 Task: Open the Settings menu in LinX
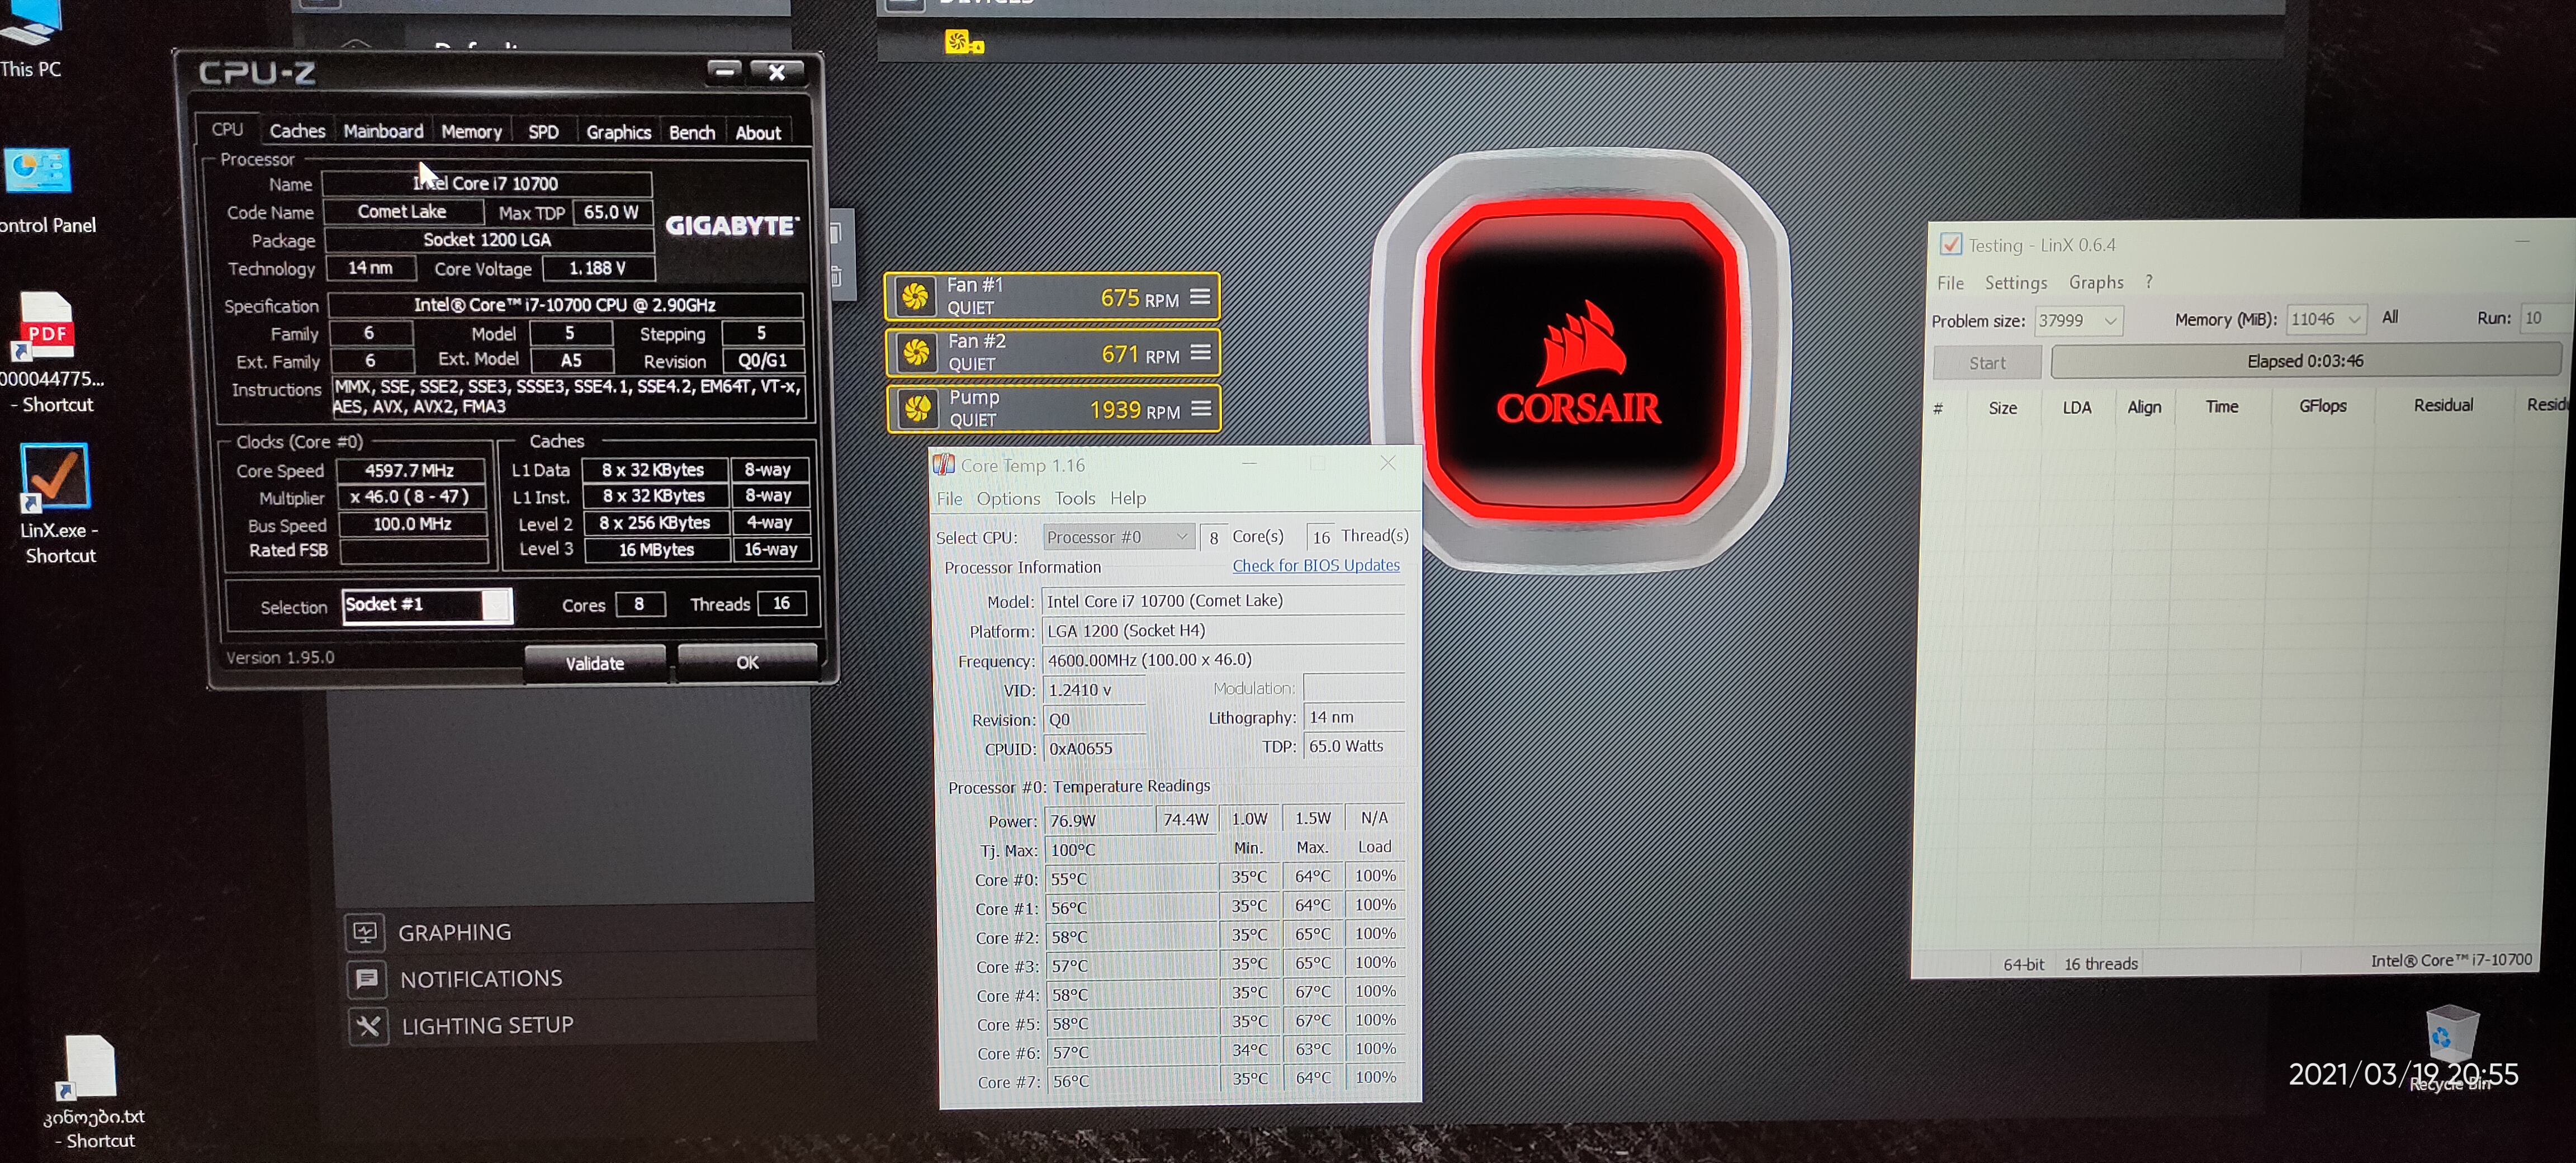click(2015, 283)
